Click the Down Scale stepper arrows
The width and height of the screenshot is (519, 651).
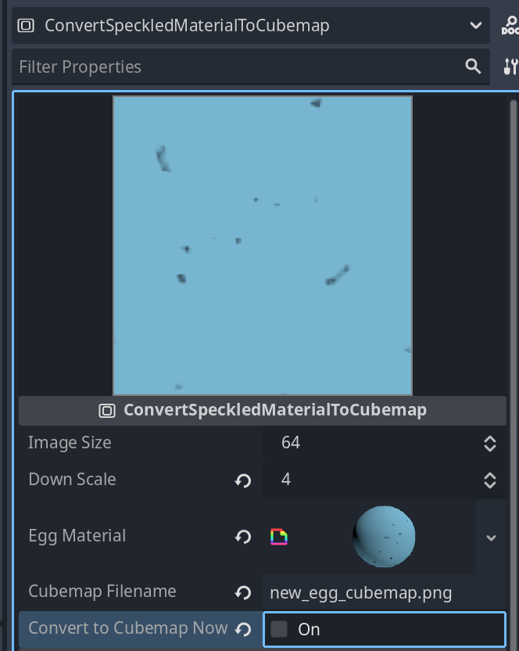click(490, 480)
